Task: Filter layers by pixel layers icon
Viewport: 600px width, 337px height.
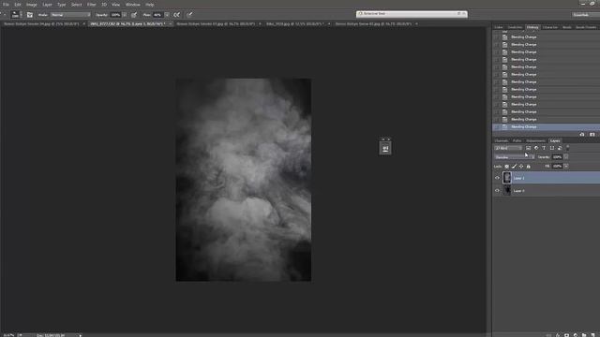Action: pyautogui.click(x=528, y=148)
